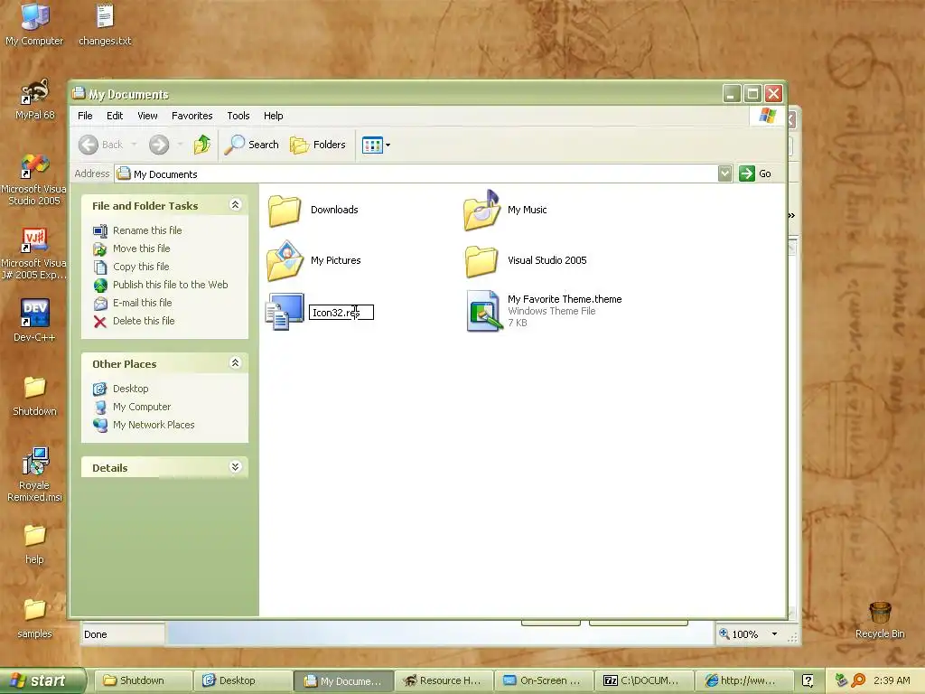Click the Start button
Viewport: 925px width, 694px height.
pos(42,680)
